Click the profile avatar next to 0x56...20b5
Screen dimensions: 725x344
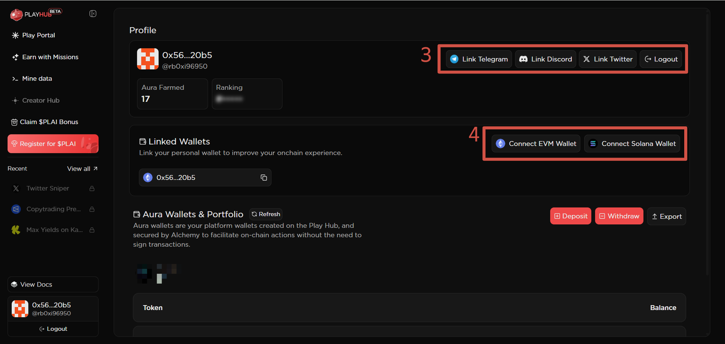(148, 59)
